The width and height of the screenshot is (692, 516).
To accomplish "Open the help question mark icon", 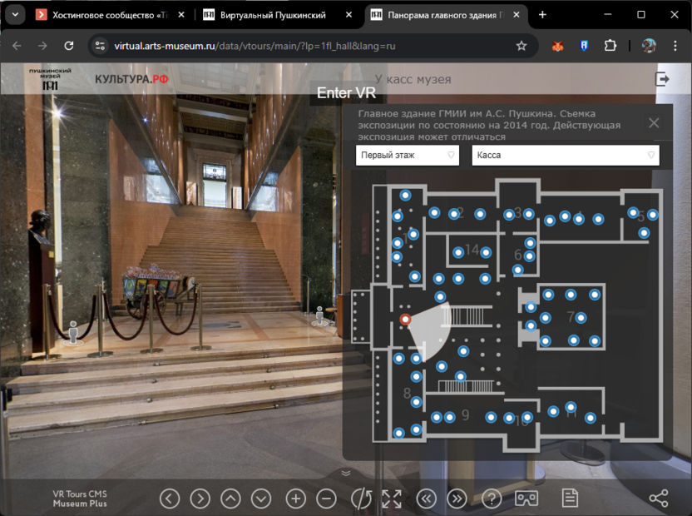I will (492, 499).
